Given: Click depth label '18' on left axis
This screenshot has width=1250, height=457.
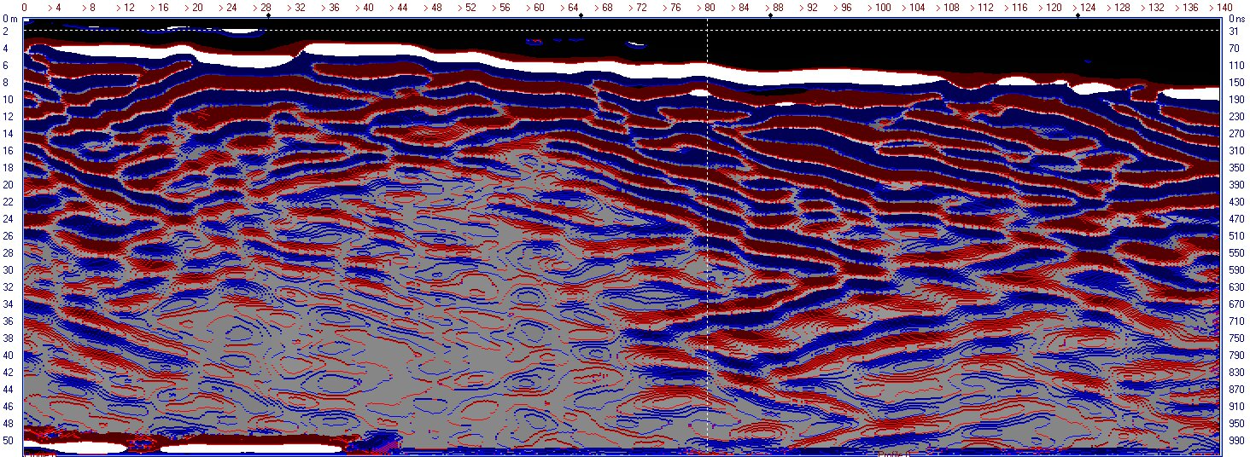Looking at the screenshot, I should pyautogui.click(x=7, y=167).
